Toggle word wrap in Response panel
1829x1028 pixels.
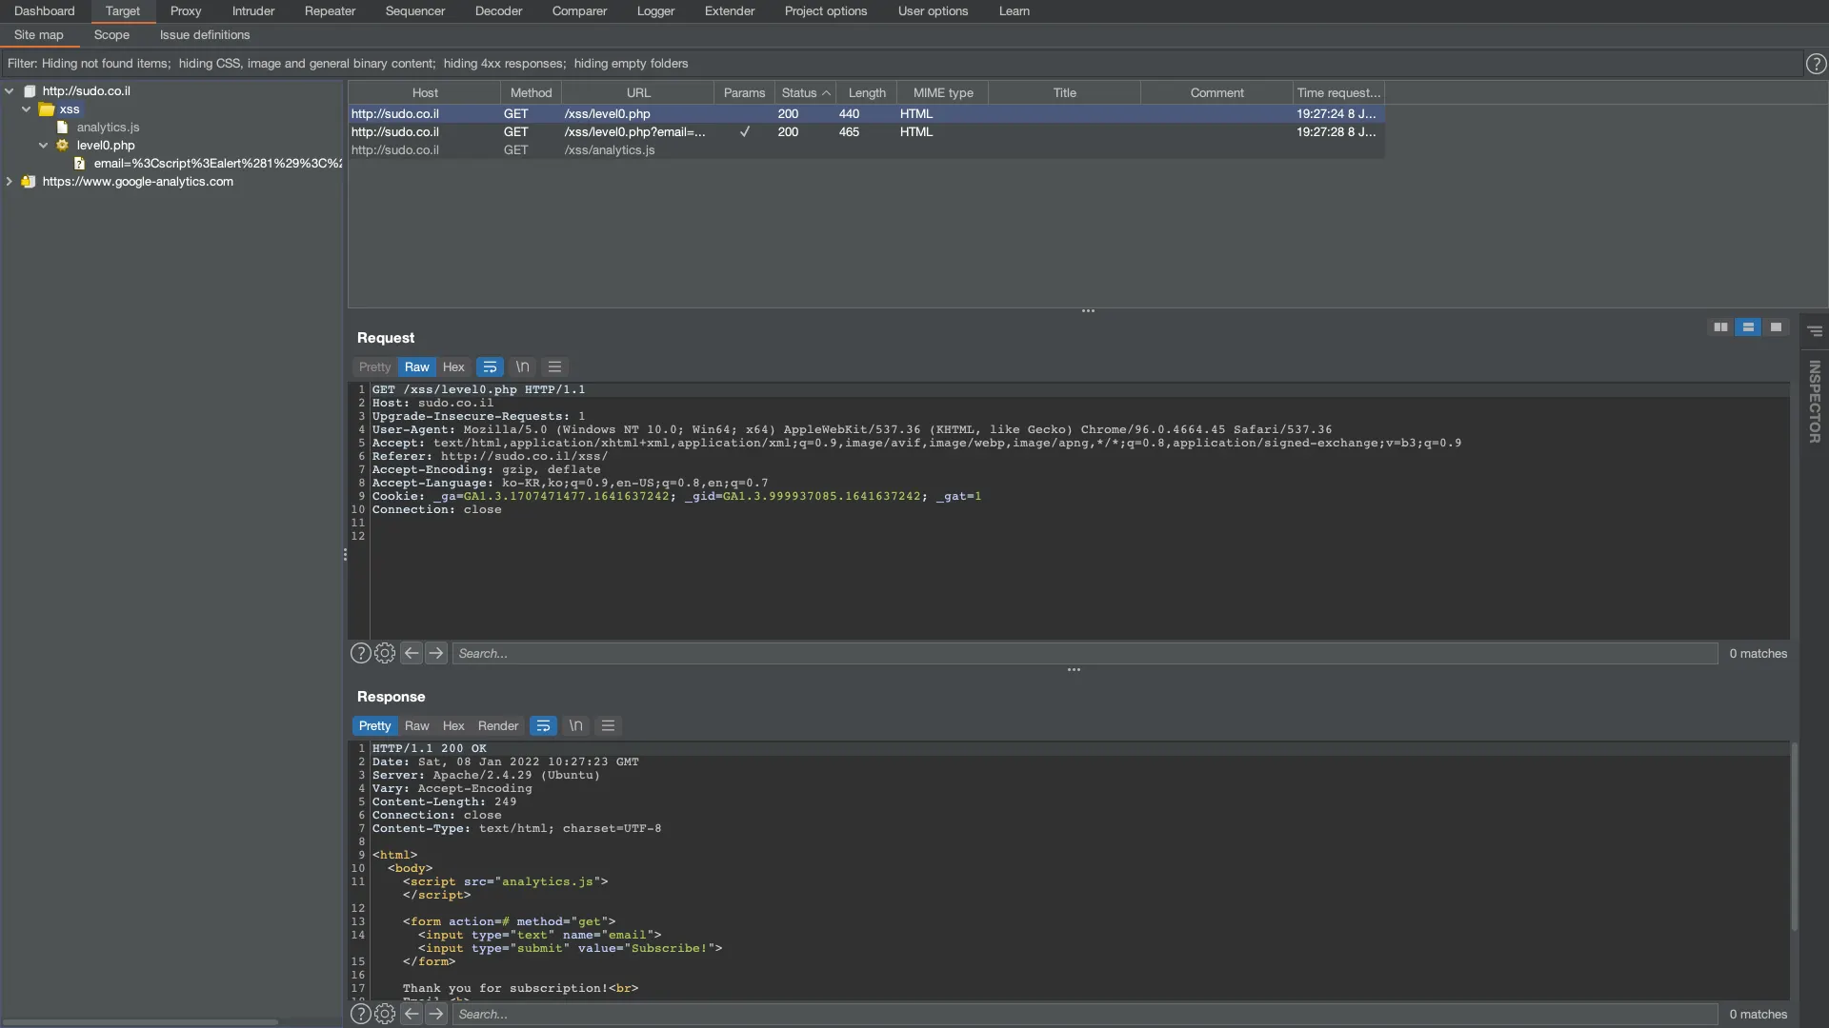coord(543,726)
